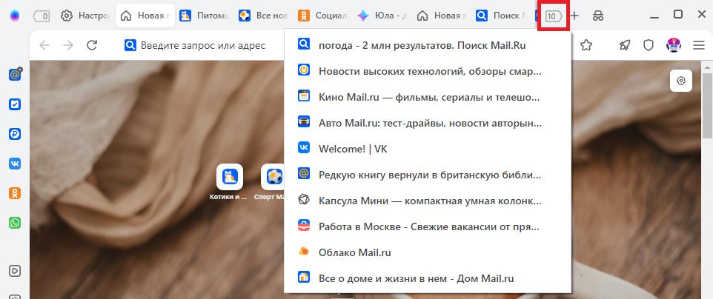Open the Котики и ... tile
The image size is (713, 299).
pos(230,182)
